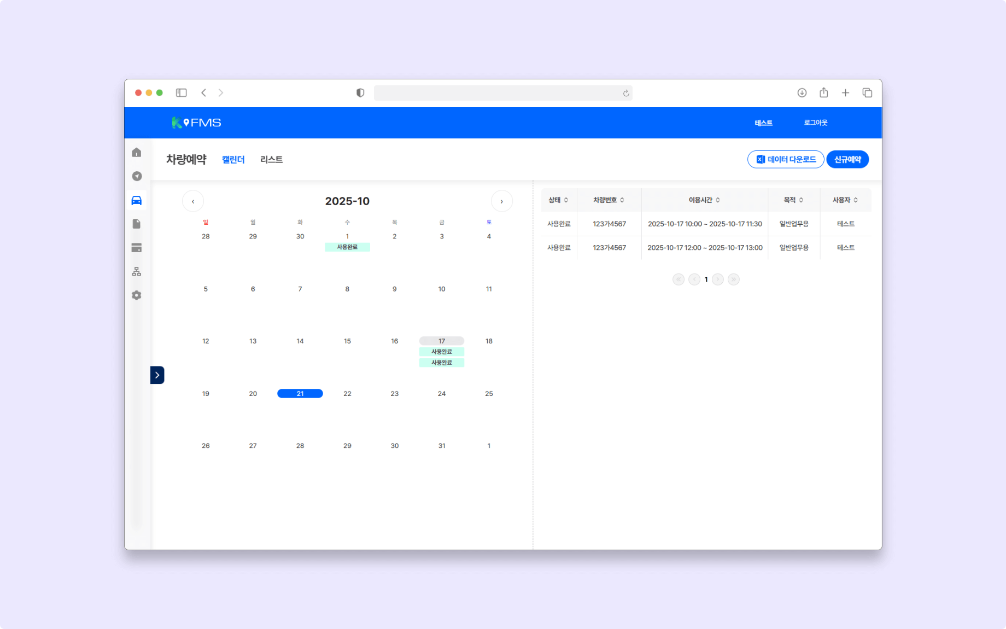
Task: Select a 사용완료 event badge on October 17
Action: [x=441, y=352]
